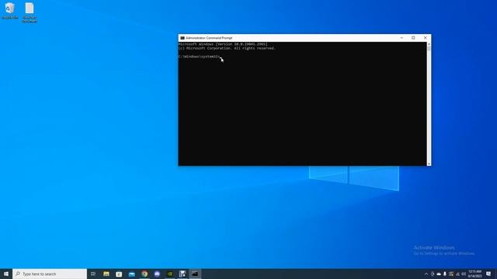Click the Command Prompt scrollbar down arrow
Image resolution: width=497 pixels, height=279 pixels.
(429, 164)
